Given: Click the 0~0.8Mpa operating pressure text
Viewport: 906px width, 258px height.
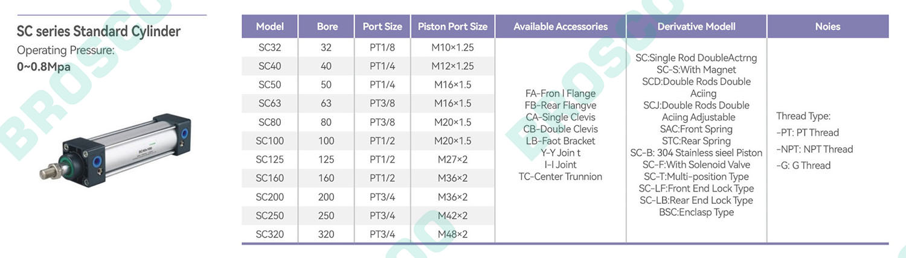Looking at the screenshot, I should (x=43, y=67).
